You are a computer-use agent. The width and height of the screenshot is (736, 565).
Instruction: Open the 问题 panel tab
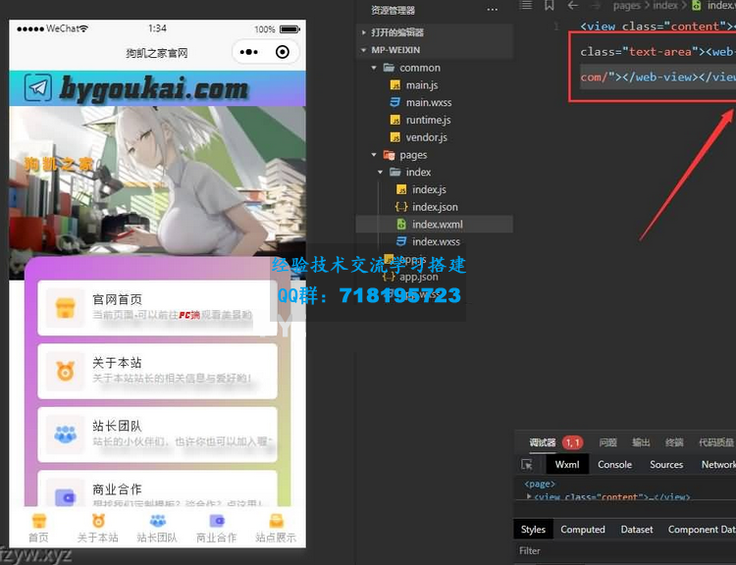[607, 442]
